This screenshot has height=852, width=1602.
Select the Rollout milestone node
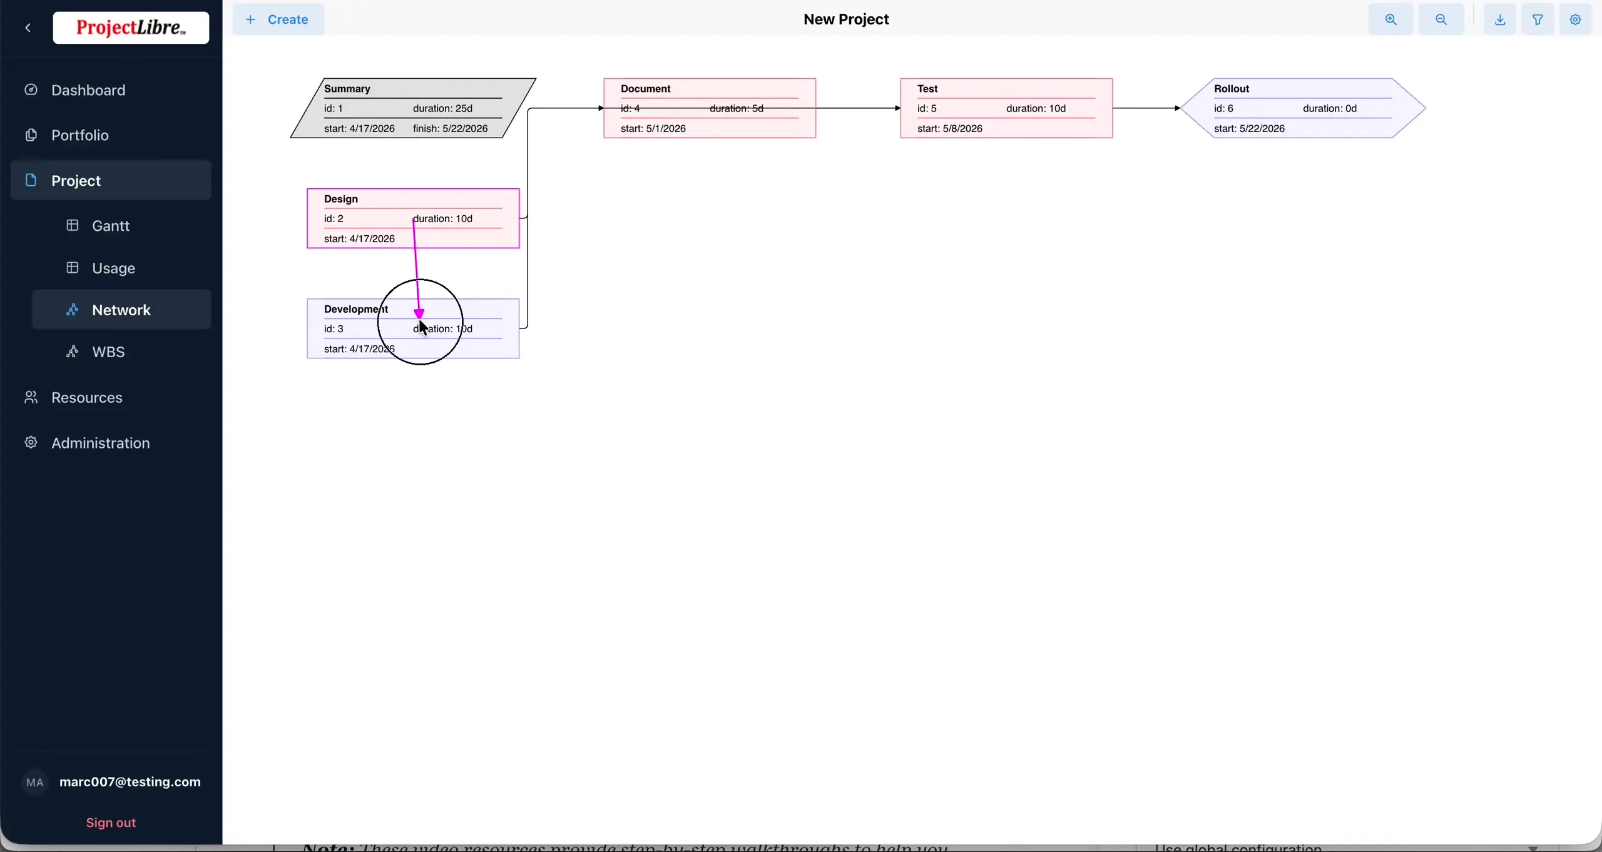[x=1303, y=108]
